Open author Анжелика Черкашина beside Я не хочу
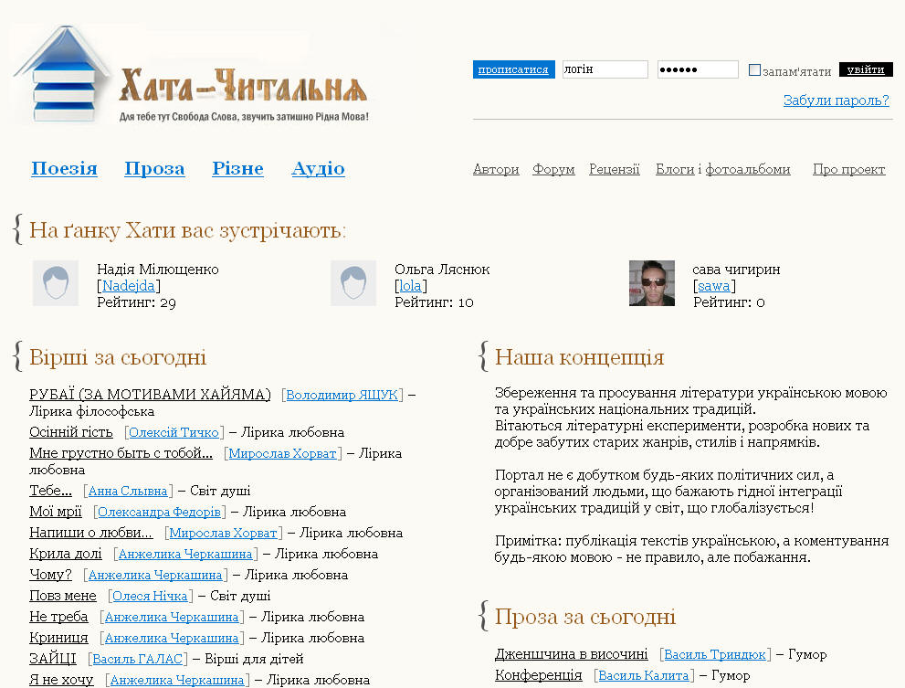 [x=177, y=681]
